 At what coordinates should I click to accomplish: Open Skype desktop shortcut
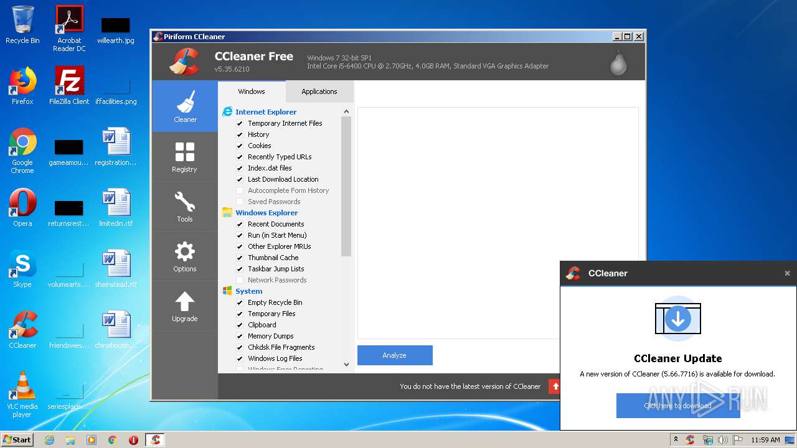pyautogui.click(x=22, y=269)
